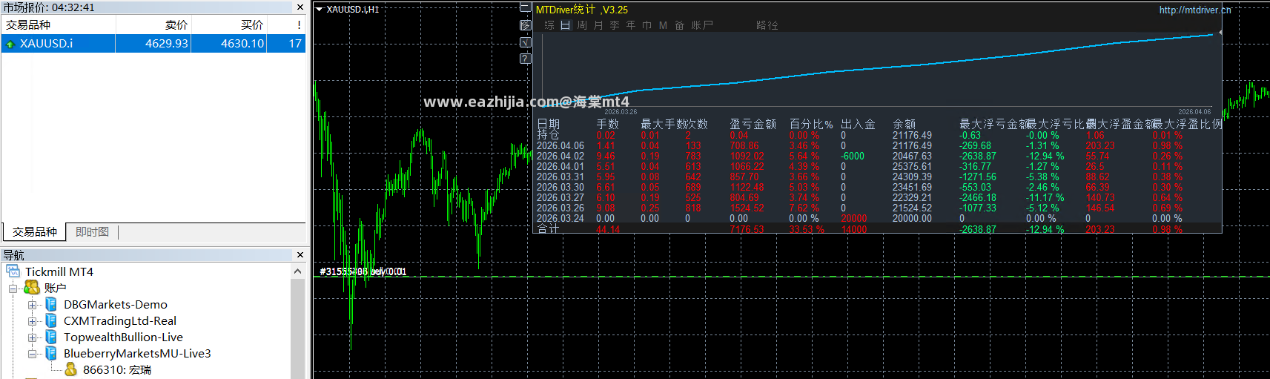Click the 合计 total row label
The image size is (1270, 379).
549,229
